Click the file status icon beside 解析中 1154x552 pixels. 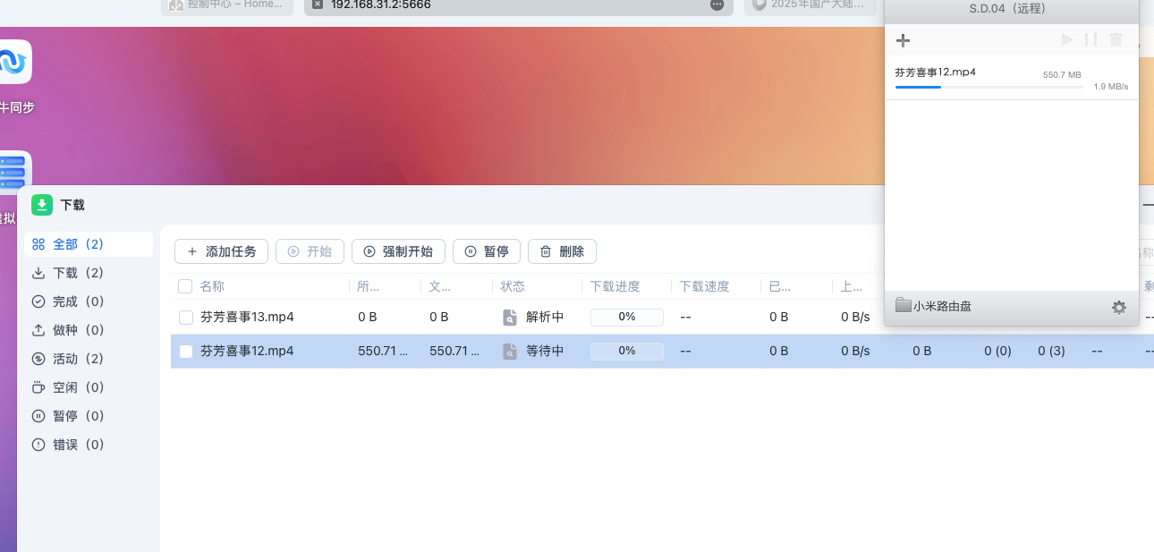point(509,317)
